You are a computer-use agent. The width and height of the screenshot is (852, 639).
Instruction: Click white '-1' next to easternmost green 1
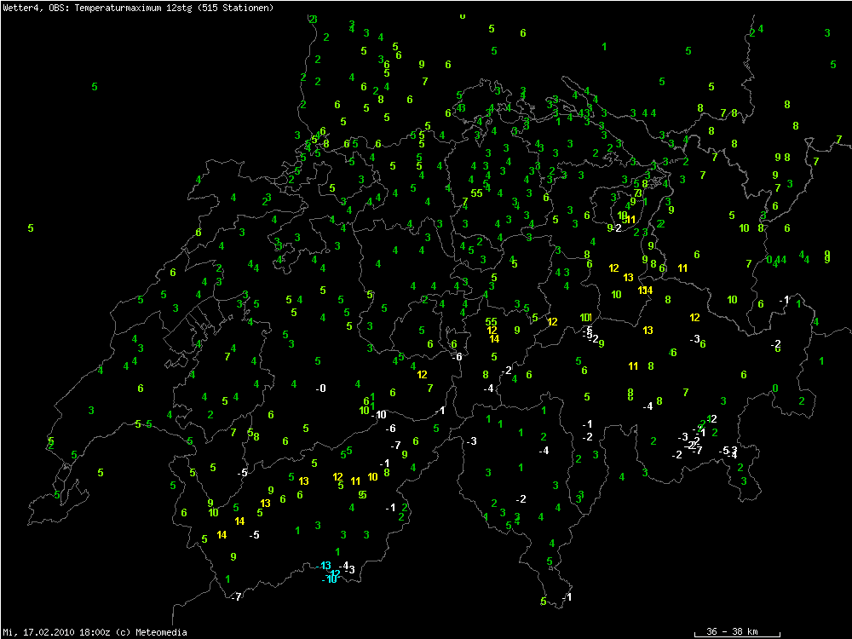pos(785,300)
